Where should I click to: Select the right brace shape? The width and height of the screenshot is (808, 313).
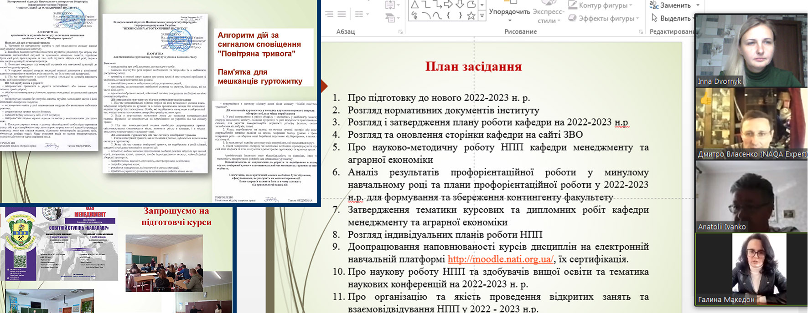[x=461, y=15]
